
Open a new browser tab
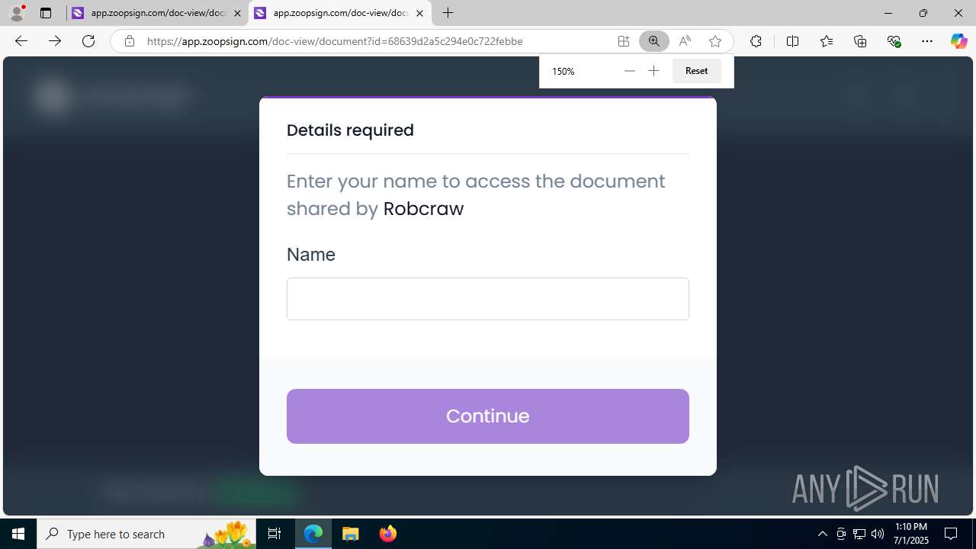pos(448,13)
